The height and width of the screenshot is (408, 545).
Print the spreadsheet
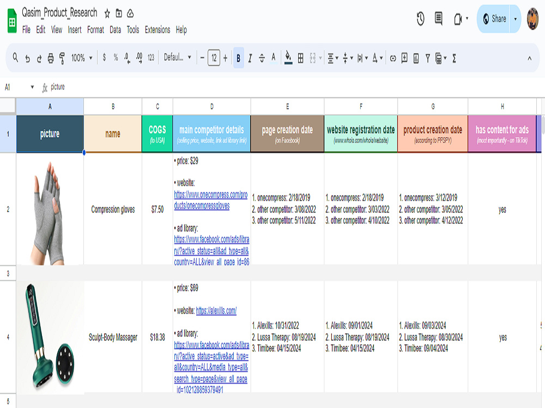pos(51,58)
